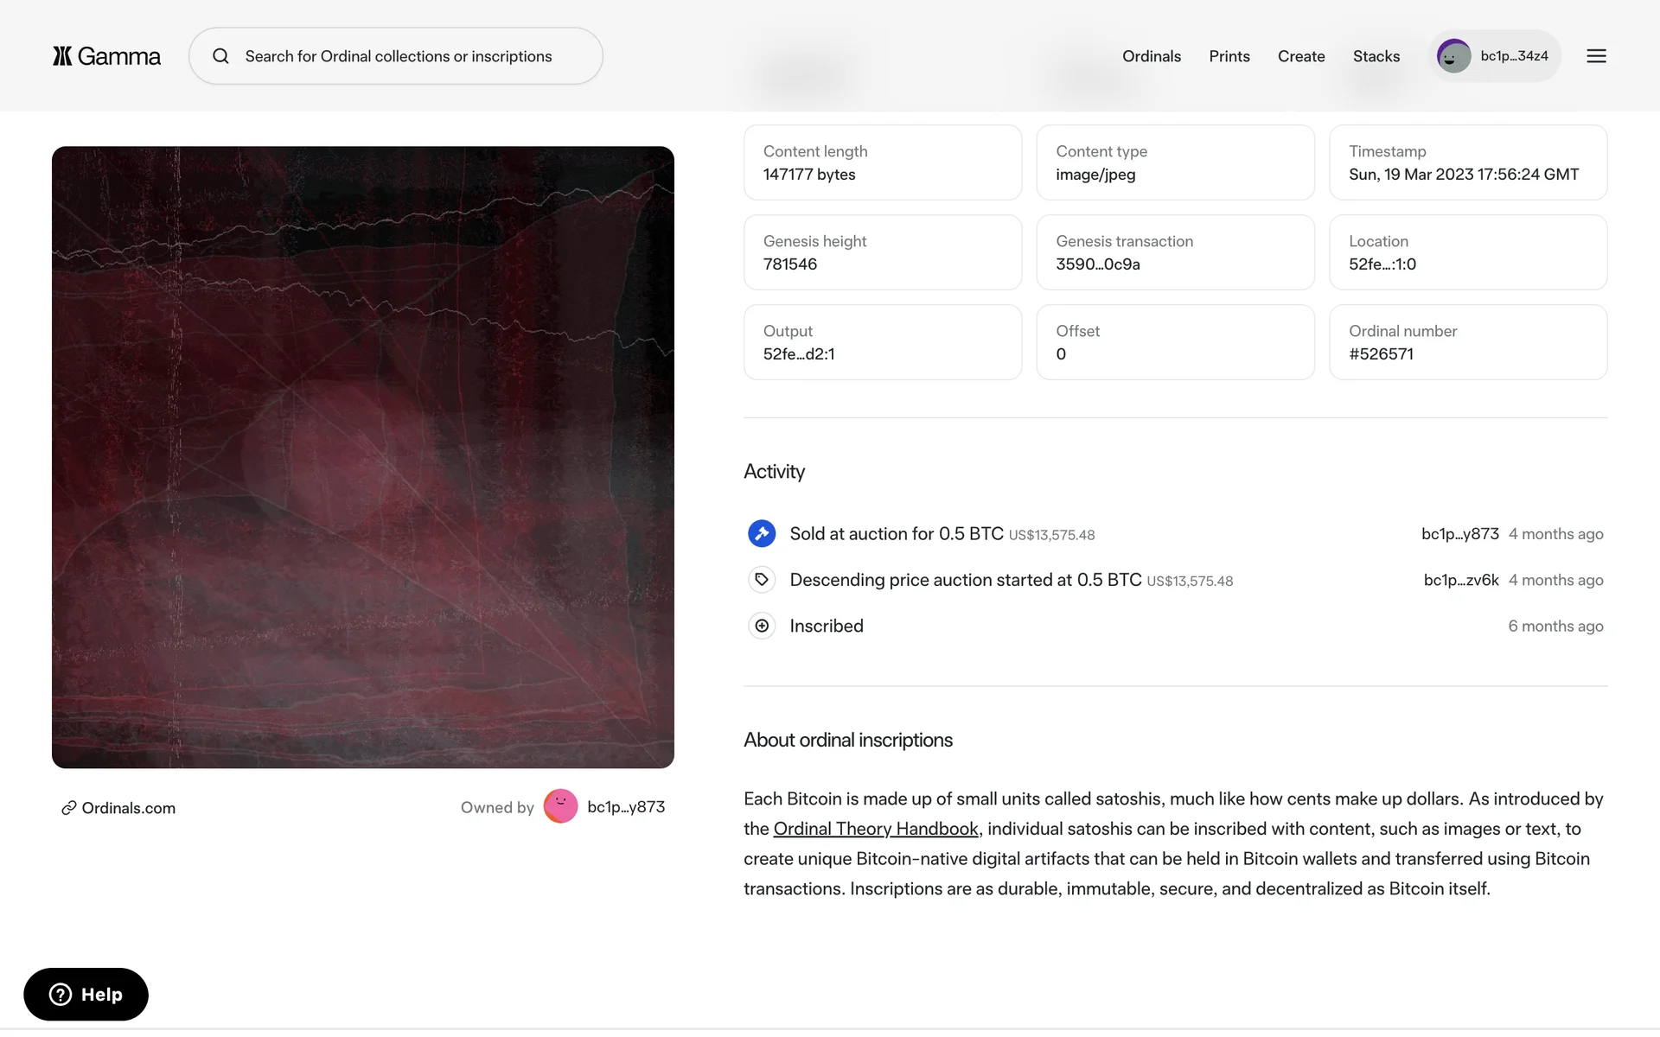Focus the Ordinal collections search field
The height and width of the screenshot is (1037, 1660).
tap(406, 56)
